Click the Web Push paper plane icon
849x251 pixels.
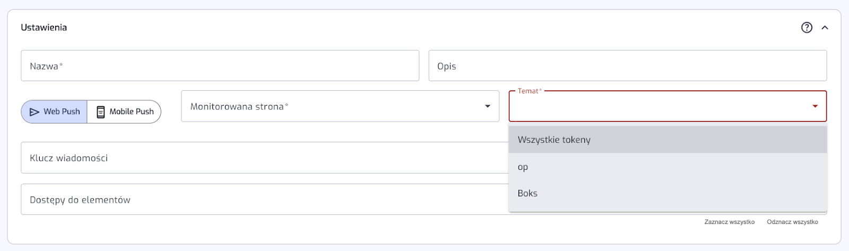[x=34, y=112]
